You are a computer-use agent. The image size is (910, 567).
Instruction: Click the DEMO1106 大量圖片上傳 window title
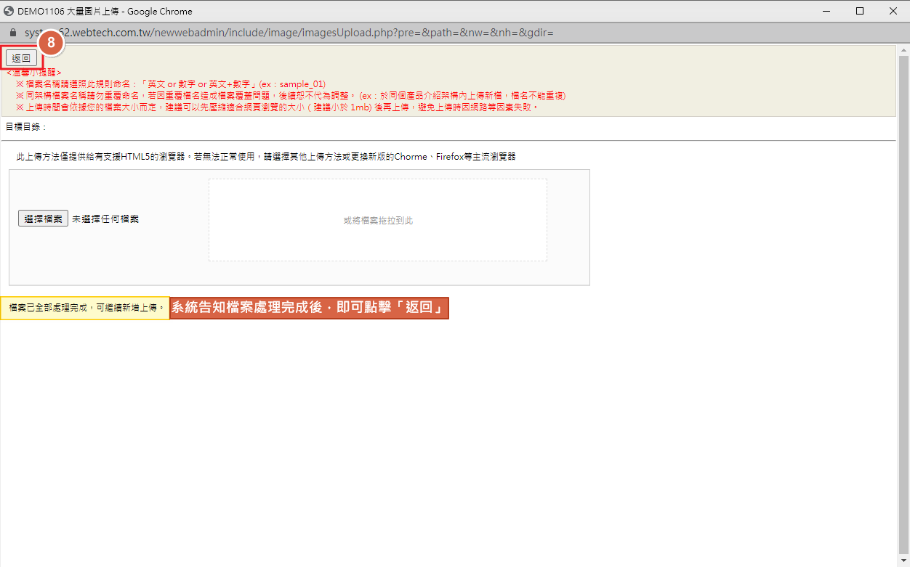(x=105, y=11)
